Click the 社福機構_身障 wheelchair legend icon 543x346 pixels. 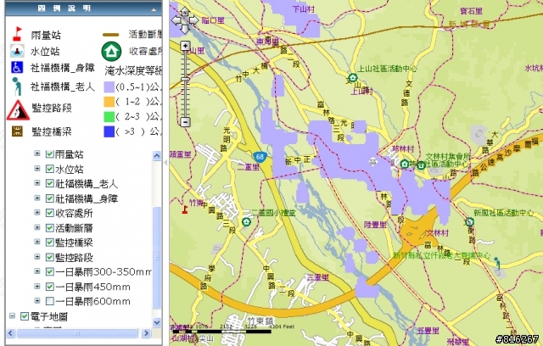[x=17, y=67]
